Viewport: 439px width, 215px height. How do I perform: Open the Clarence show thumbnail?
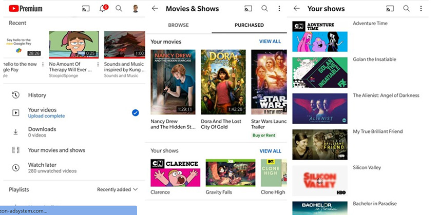175,173
